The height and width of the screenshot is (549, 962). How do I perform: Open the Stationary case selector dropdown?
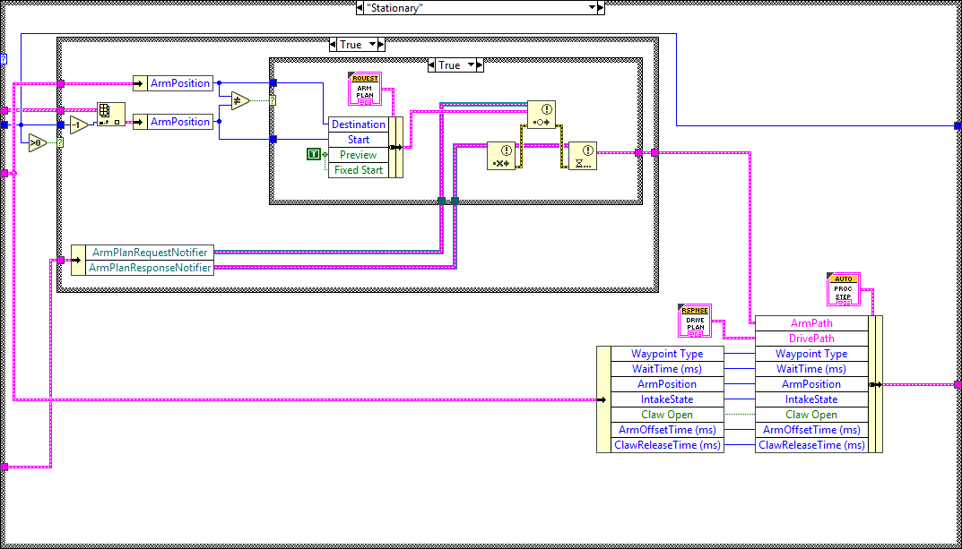coord(594,8)
